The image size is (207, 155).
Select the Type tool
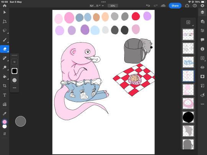click(5, 95)
